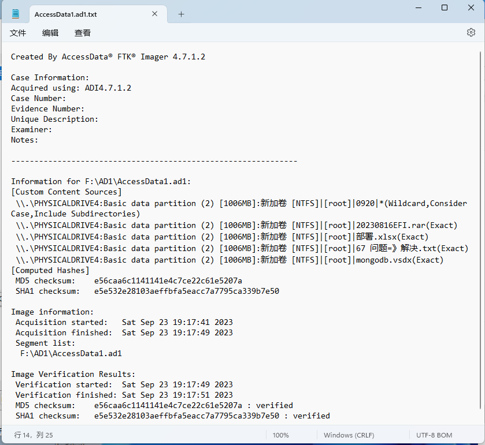485x445 pixels.
Task: Maximize the Notepad window
Action: pos(445,8)
